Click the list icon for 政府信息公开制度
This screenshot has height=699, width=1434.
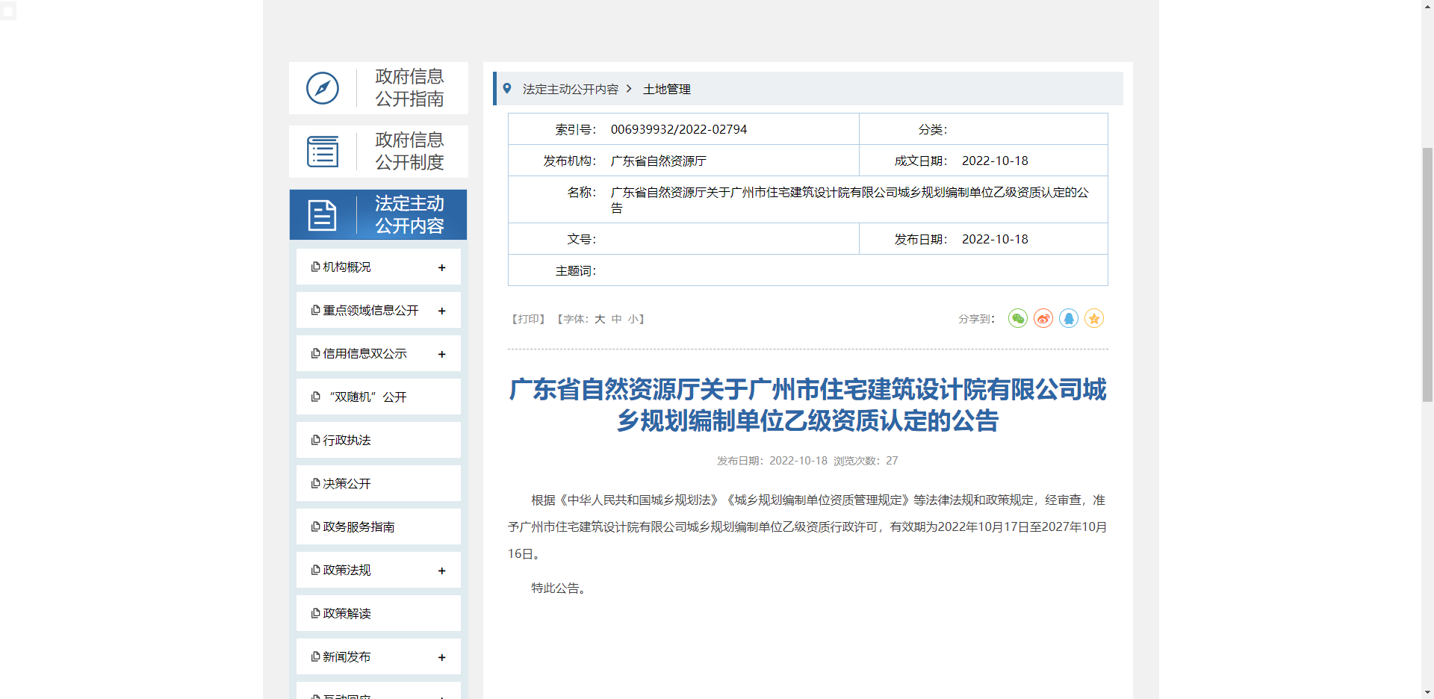pyautogui.click(x=323, y=152)
